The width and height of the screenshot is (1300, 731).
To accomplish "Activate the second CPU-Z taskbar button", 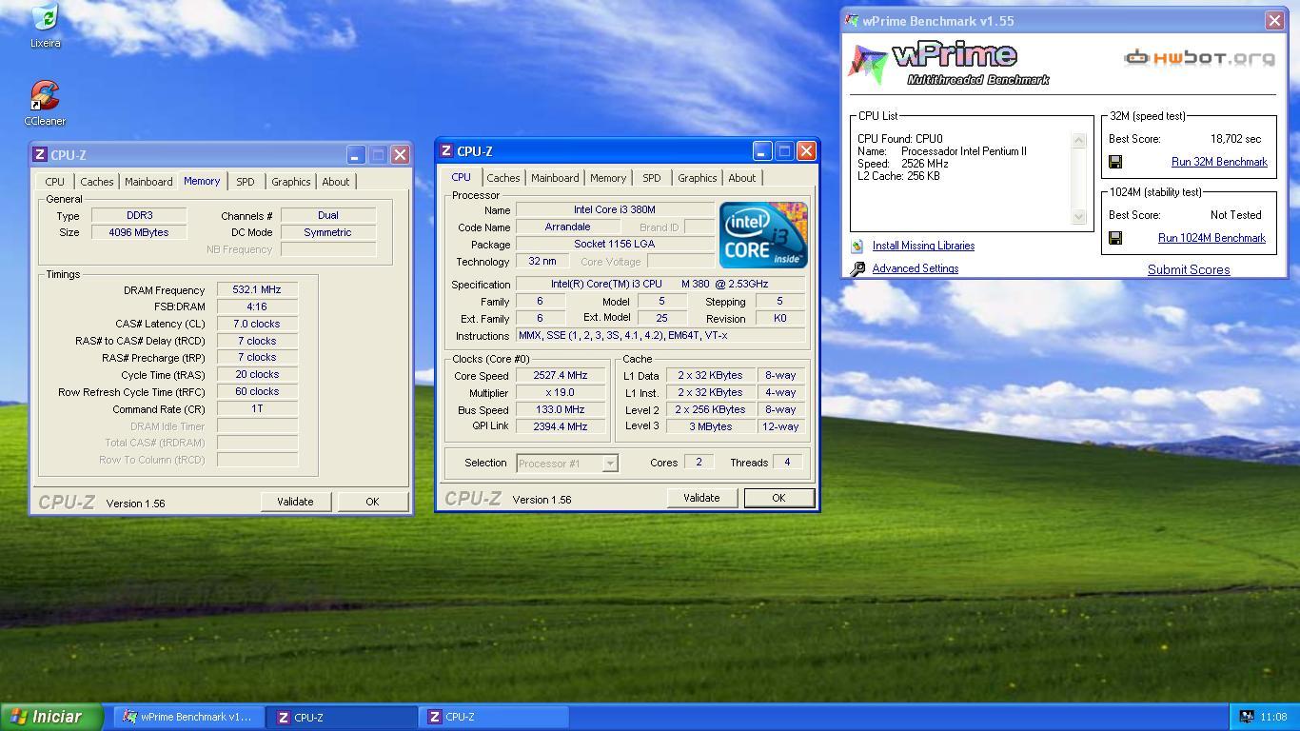I will coord(495,717).
